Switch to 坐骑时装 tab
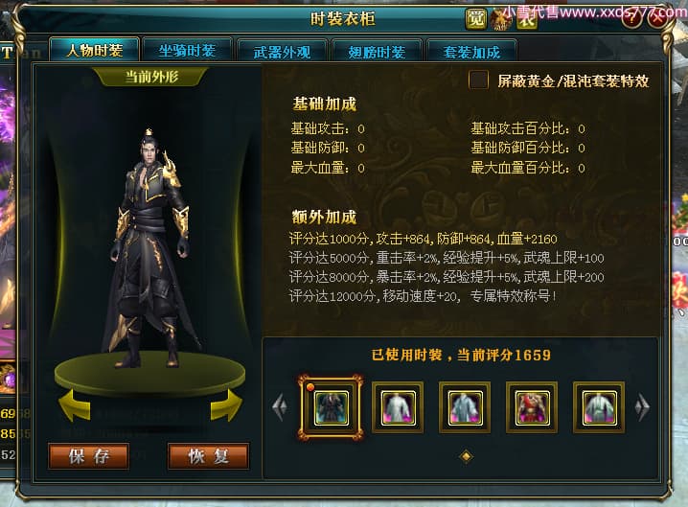Viewport: 688px width, 507px height. coord(188,51)
